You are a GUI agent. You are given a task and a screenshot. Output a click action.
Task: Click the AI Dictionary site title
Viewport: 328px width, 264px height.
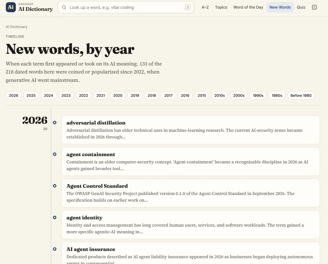36,9
